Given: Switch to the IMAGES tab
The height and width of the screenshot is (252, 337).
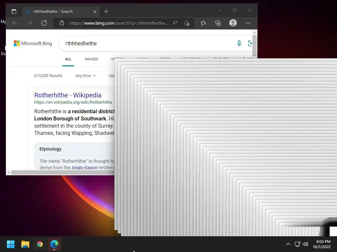Looking at the screenshot, I should click(91, 59).
